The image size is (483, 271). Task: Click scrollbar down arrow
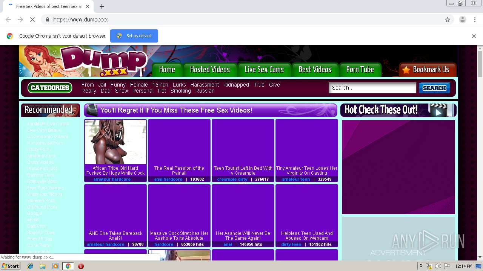(x=480, y=257)
